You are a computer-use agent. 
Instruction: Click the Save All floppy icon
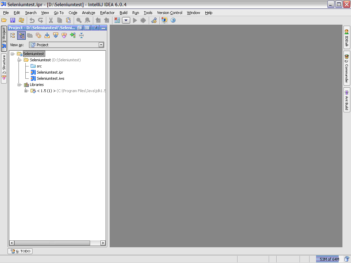13,20
